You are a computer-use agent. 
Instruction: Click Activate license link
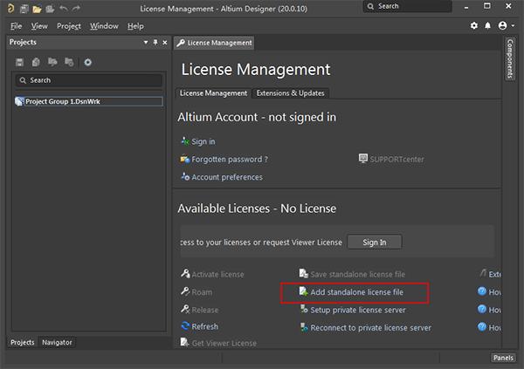coord(217,275)
